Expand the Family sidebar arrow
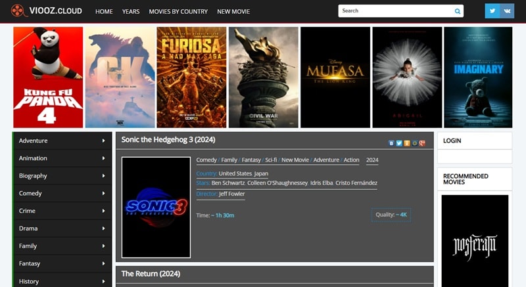Viewport: 526px width, 287px height. [103, 246]
